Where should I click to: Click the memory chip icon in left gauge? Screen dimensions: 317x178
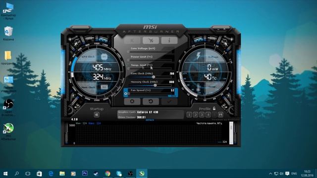click(x=104, y=87)
